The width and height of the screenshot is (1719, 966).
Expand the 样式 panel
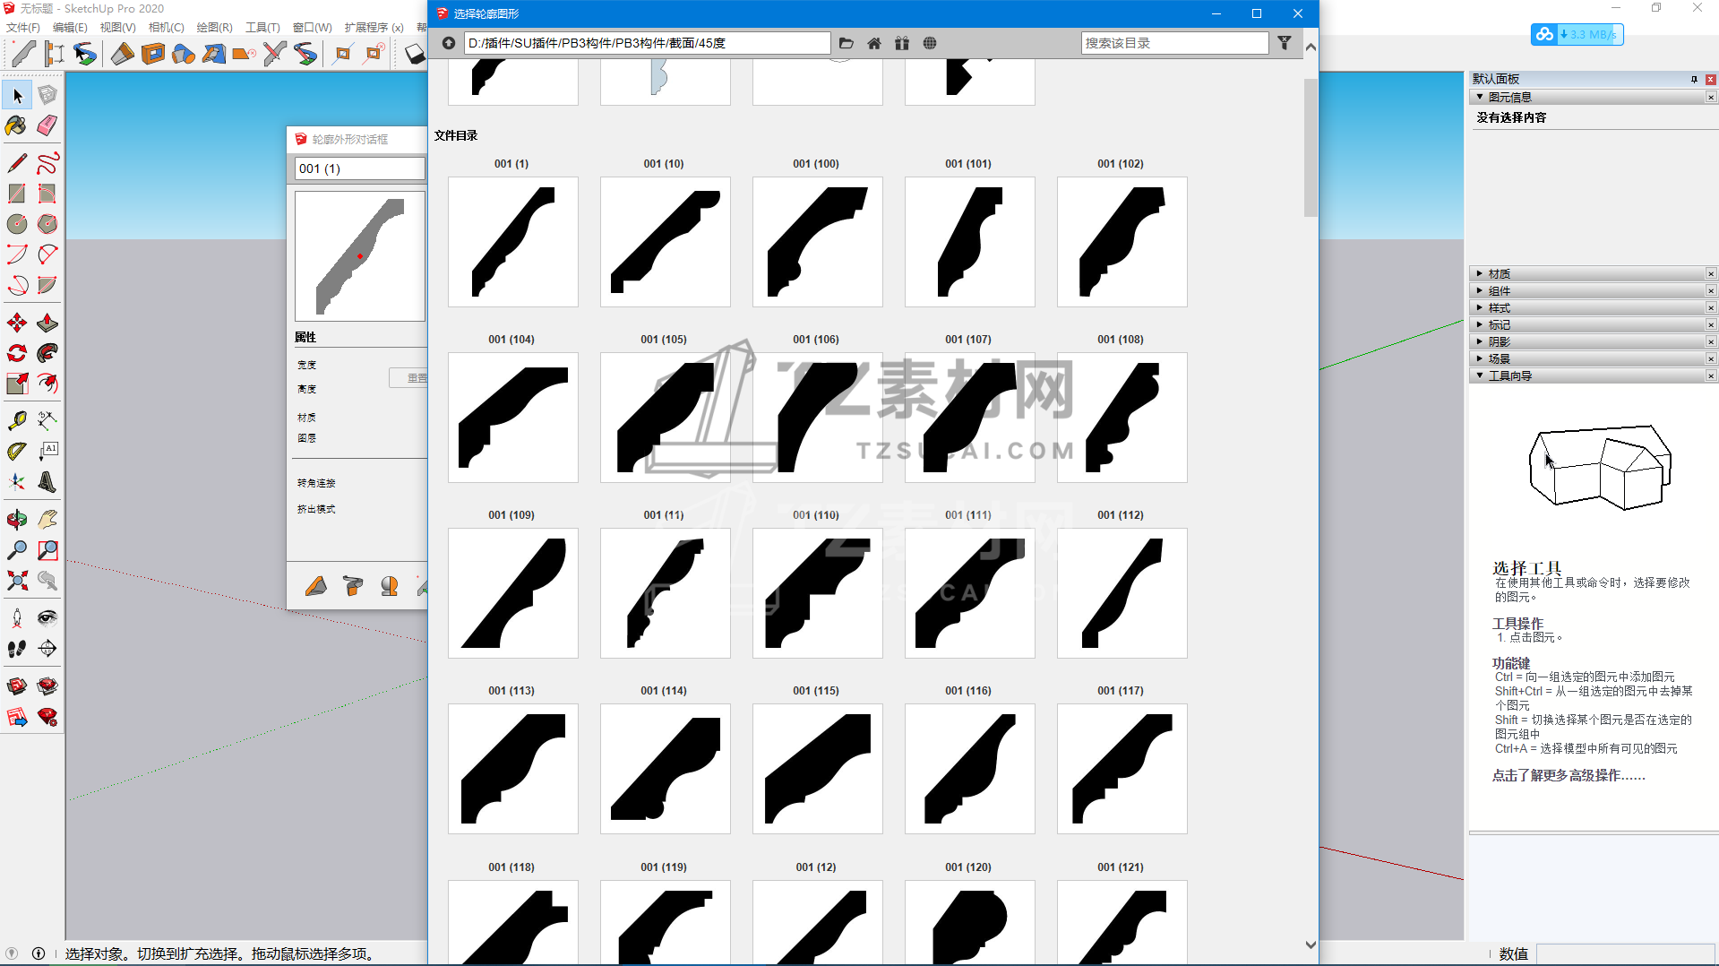click(1480, 307)
